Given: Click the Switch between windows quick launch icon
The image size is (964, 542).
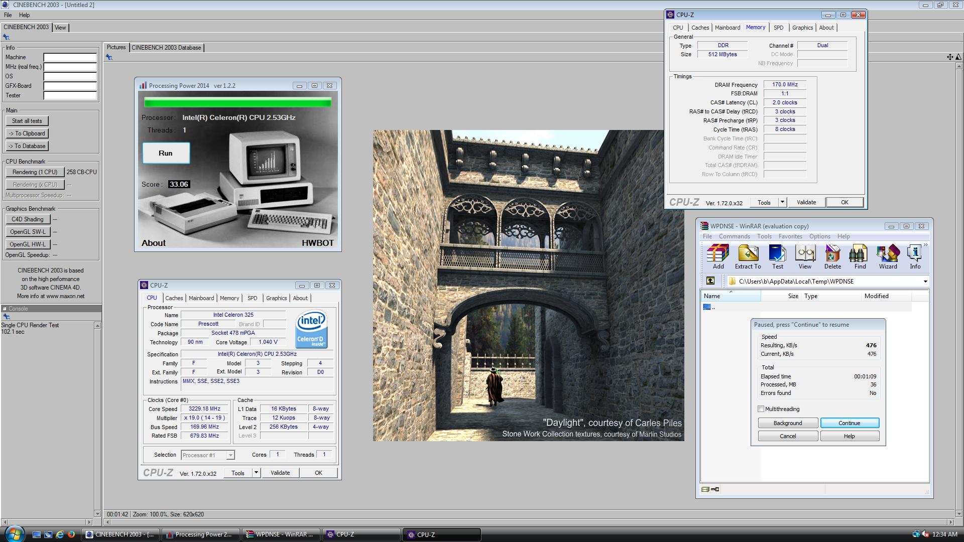Looking at the screenshot, I should click(x=48, y=534).
